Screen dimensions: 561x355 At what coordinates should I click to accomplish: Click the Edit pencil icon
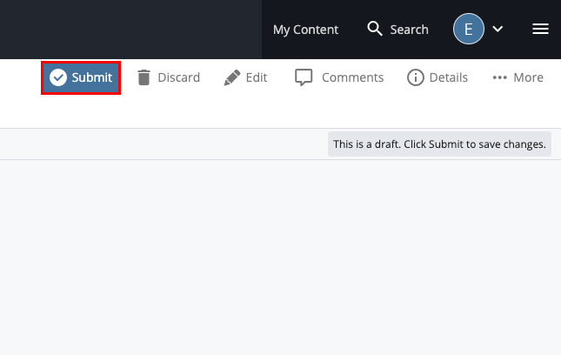click(232, 77)
